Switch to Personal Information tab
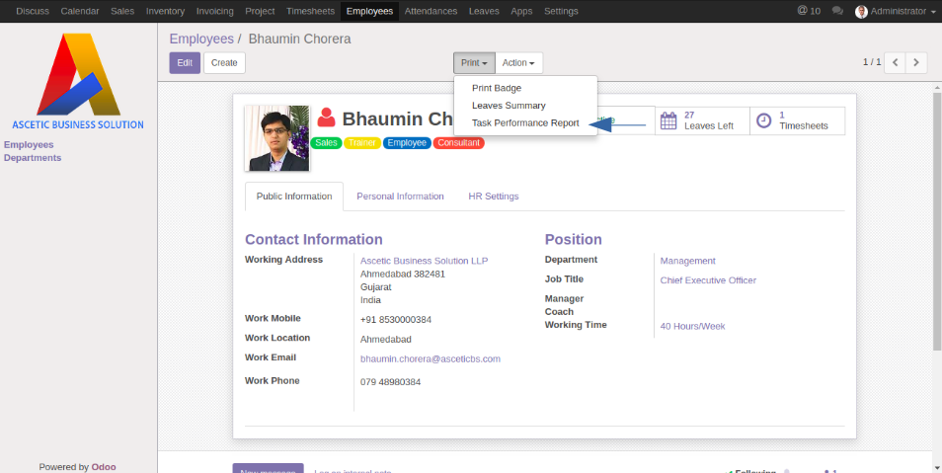 [x=400, y=196]
